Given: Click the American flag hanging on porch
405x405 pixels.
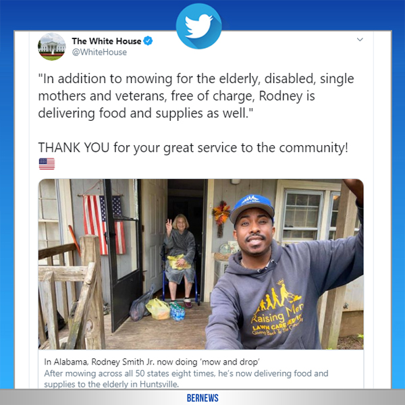Looking at the screenshot, I should coord(105,225).
